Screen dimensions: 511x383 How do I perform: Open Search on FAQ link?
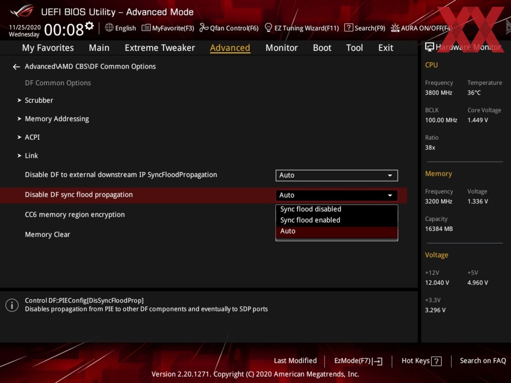tap(483, 361)
